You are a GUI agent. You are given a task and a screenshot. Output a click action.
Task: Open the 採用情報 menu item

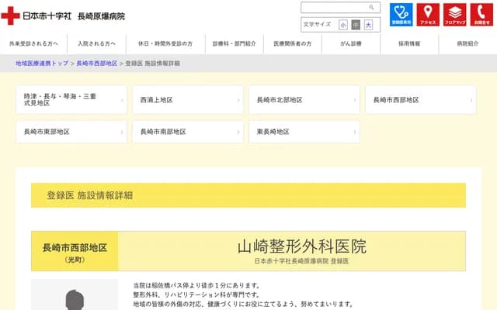click(409, 44)
